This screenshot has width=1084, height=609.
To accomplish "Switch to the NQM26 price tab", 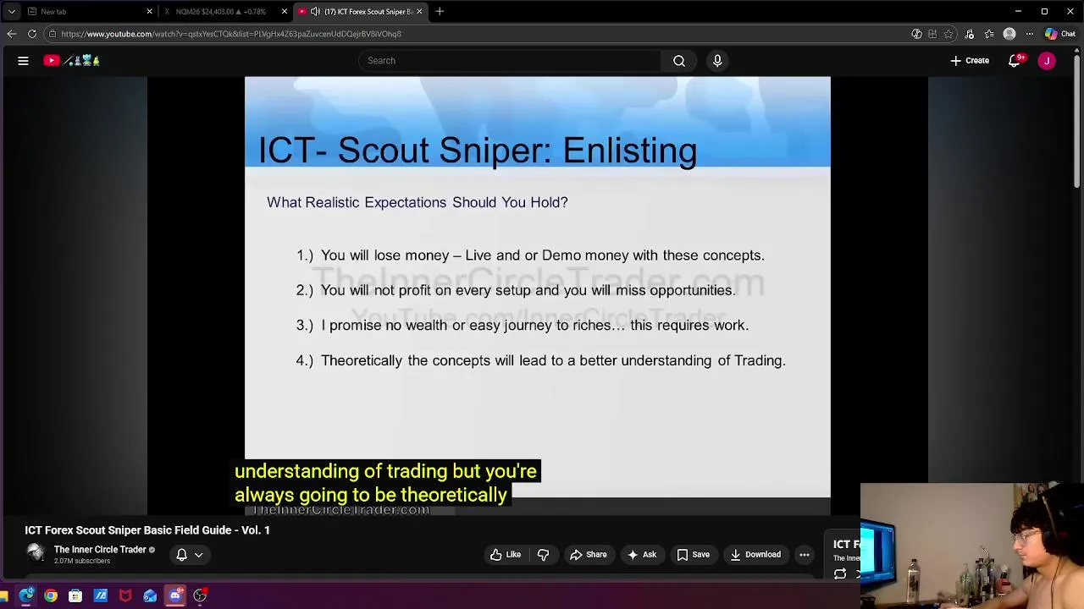I will click(x=224, y=12).
